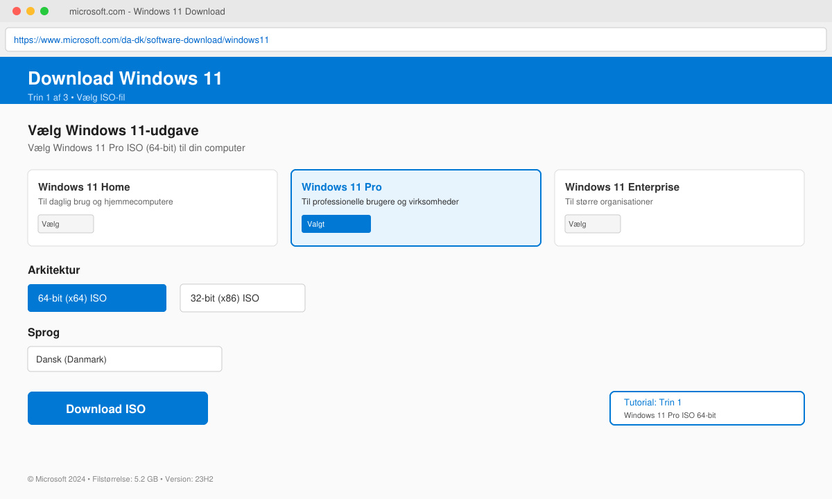
Task: Click the Arkitektur section label
Action: tap(54, 270)
